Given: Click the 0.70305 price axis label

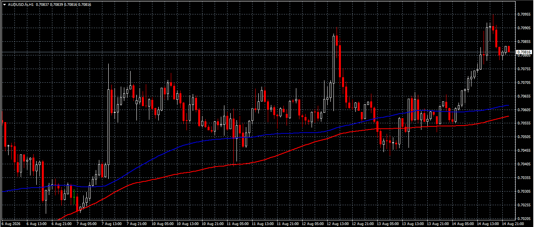Looking at the screenshot, I should click(524, 191).
